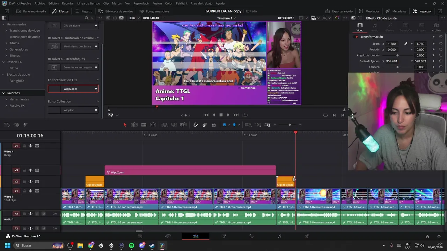
Task: Select the WippZoom effect in library
Action: pyautogui.click(x=73, y=89)
